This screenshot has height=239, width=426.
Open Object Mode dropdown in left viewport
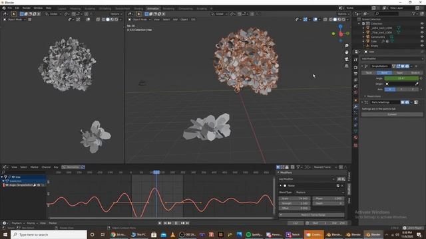[15, 19]
